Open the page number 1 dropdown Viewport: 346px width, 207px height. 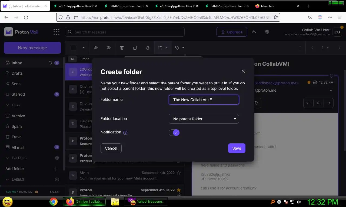[325, 48]
